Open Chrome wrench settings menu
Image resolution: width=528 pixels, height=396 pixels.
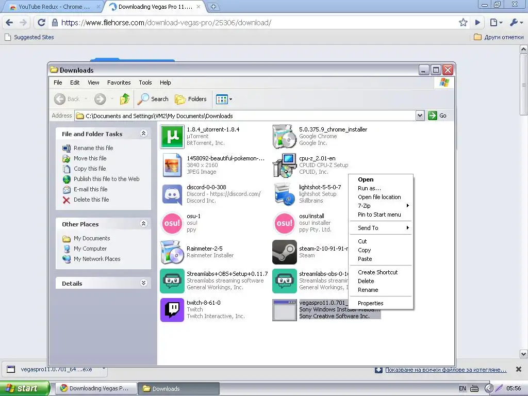click(x=516, y=23)
